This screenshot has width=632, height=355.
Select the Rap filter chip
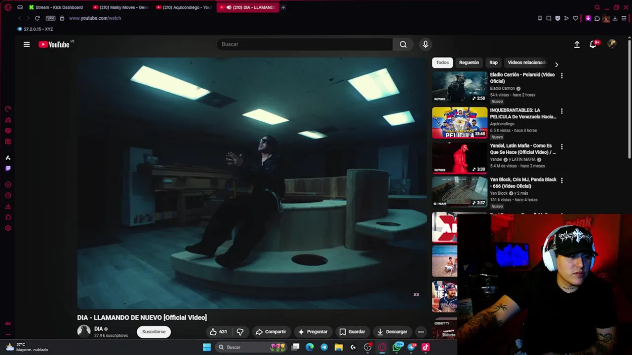coord(493,63)
